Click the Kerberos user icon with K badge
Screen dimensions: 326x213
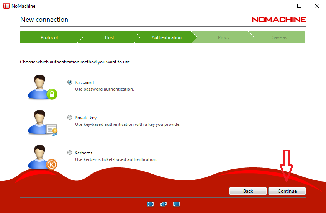[43, 158]
